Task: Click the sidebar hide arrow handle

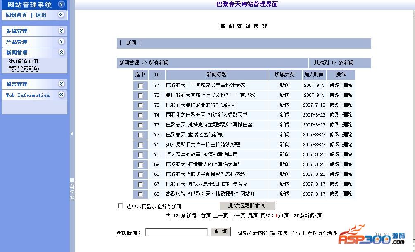Action: pyautogui.click(x=72, y=134)
